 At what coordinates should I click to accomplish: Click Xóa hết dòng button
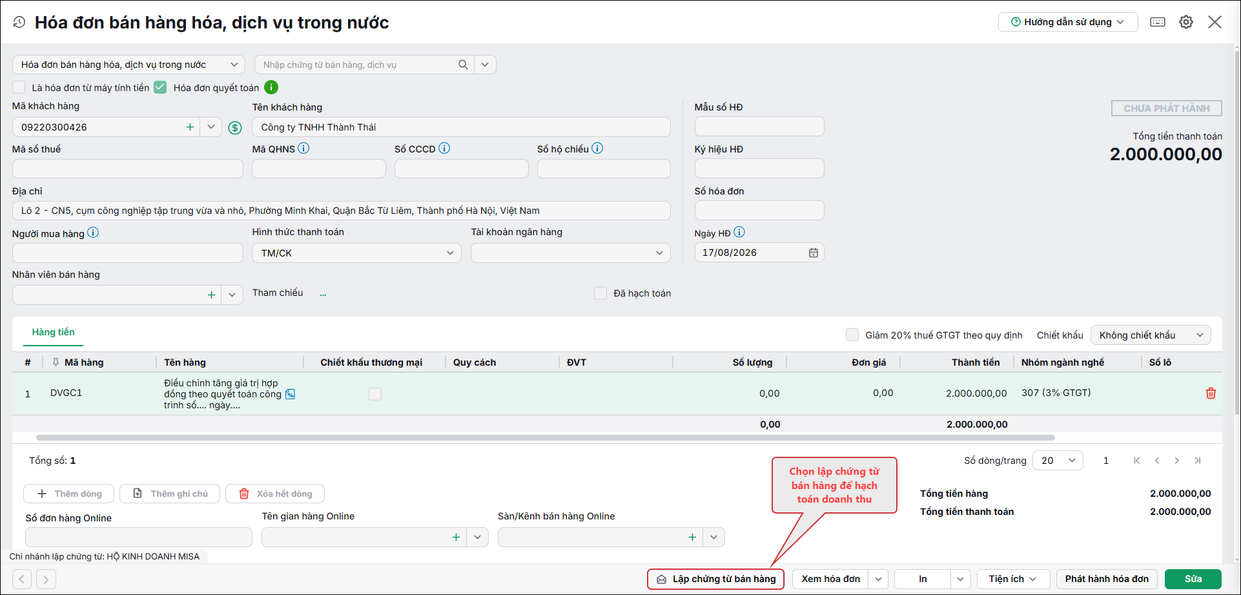[x=275, y=494]
